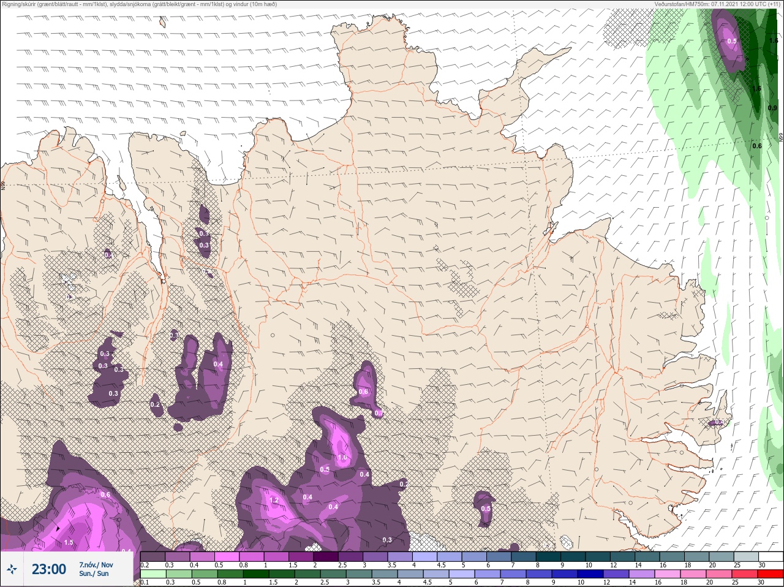Click the '0.1' label at start of lower legend
Image resolution: width=784 pixels, height=587 pixels.
click(x=144, y=582)
